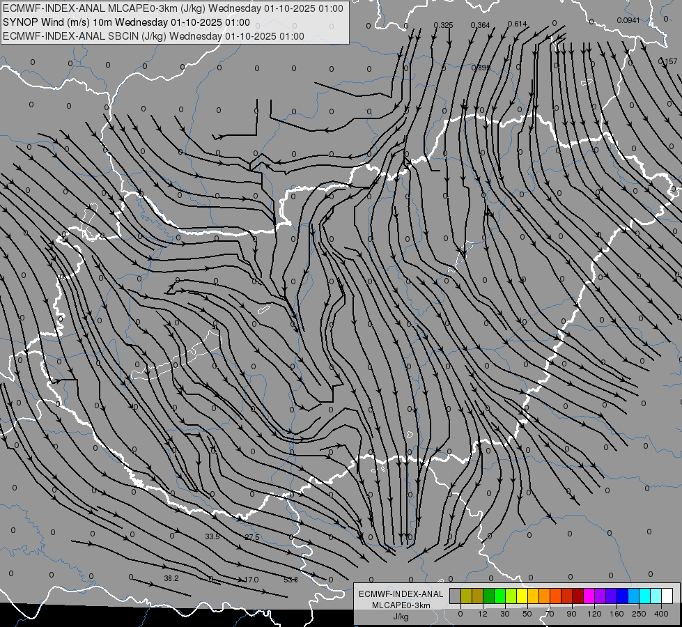
Task: Click the legend MLCAPE0-3km label
Action: click(401, 605)
